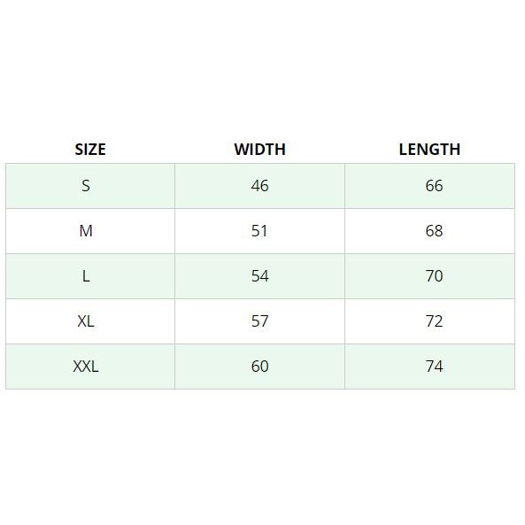Select the XXL size cell
The width and height of the screenshot is (525, 525).
point(90,367)
